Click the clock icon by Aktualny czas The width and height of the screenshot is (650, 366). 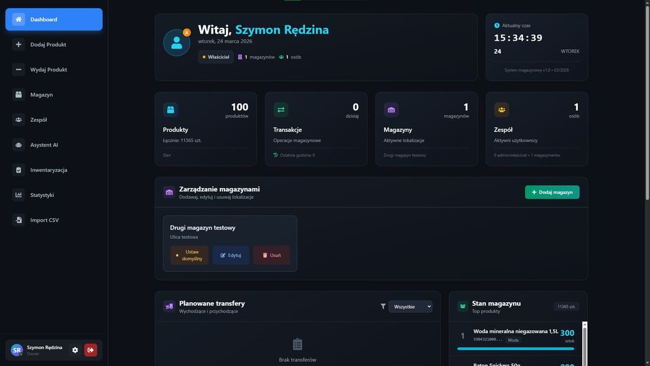[496, 25]
